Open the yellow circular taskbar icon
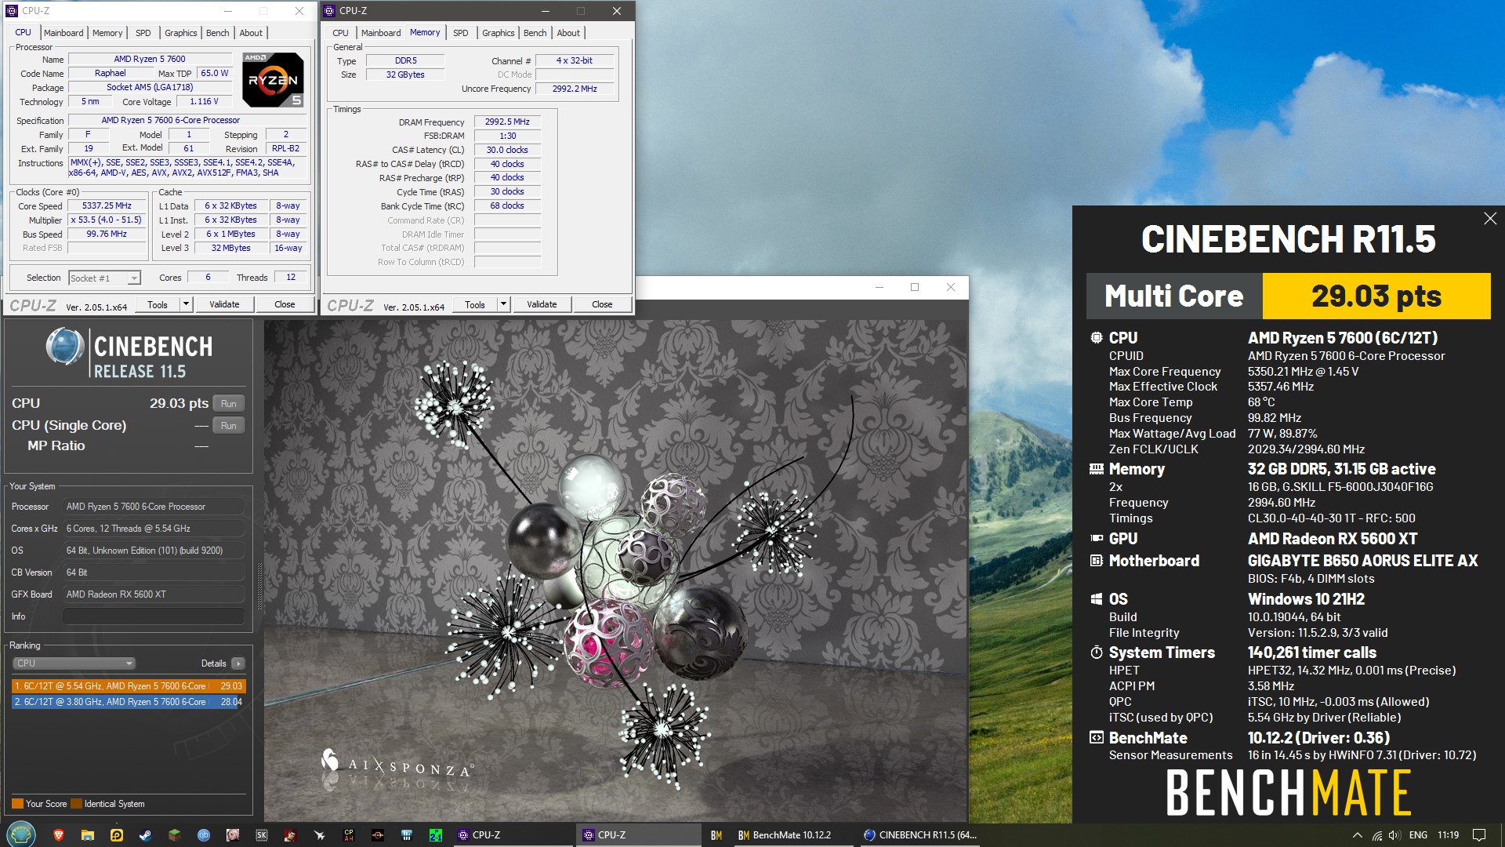Image resolution: width=1505 pixels, height=847 pixels. click(117, 835)
